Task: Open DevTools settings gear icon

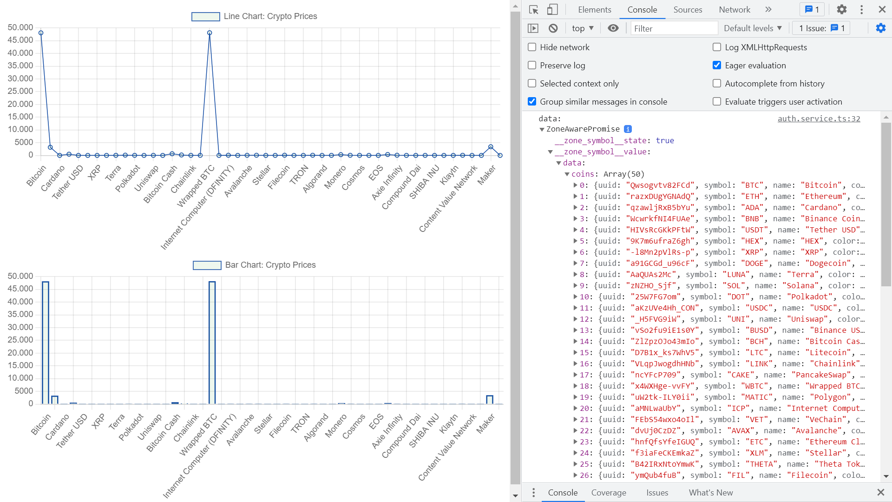Action: click(842, 10)
